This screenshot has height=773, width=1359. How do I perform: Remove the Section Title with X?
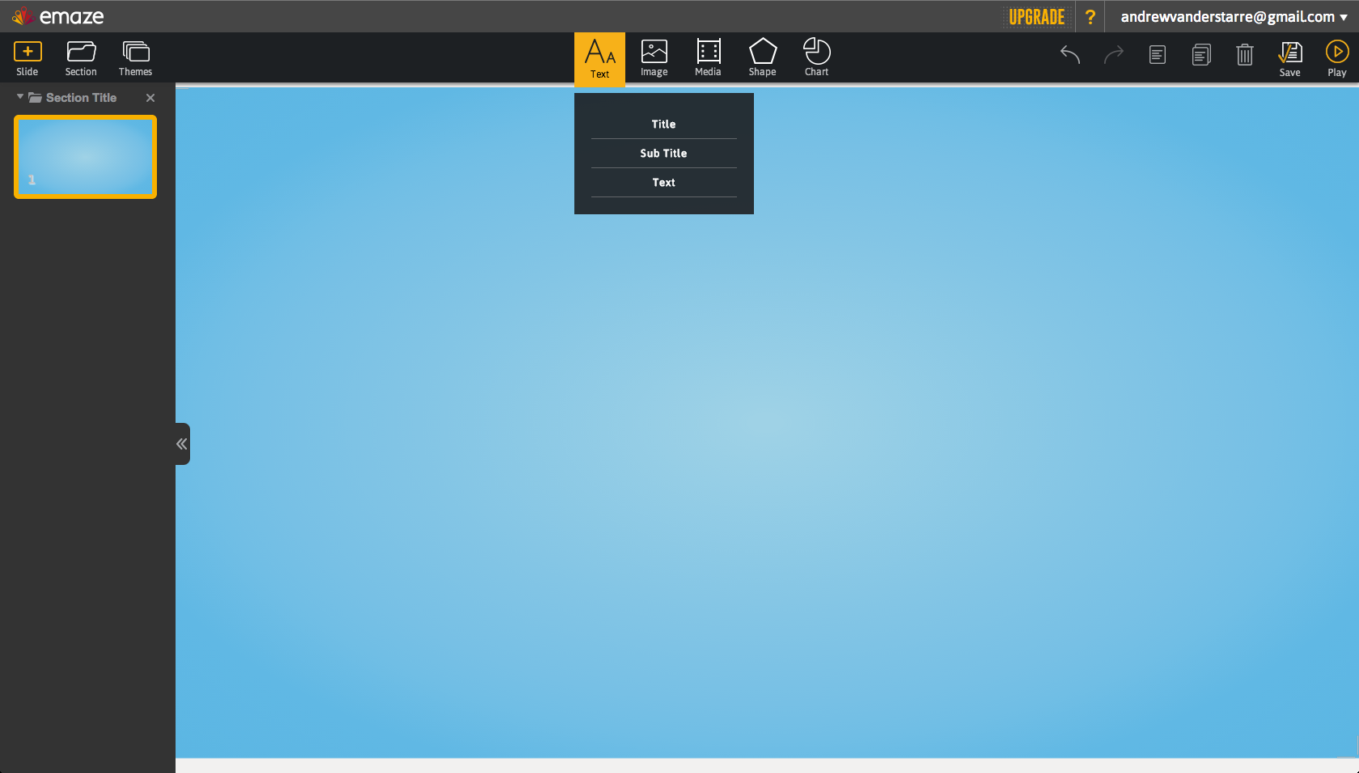(x=150, y=98)
